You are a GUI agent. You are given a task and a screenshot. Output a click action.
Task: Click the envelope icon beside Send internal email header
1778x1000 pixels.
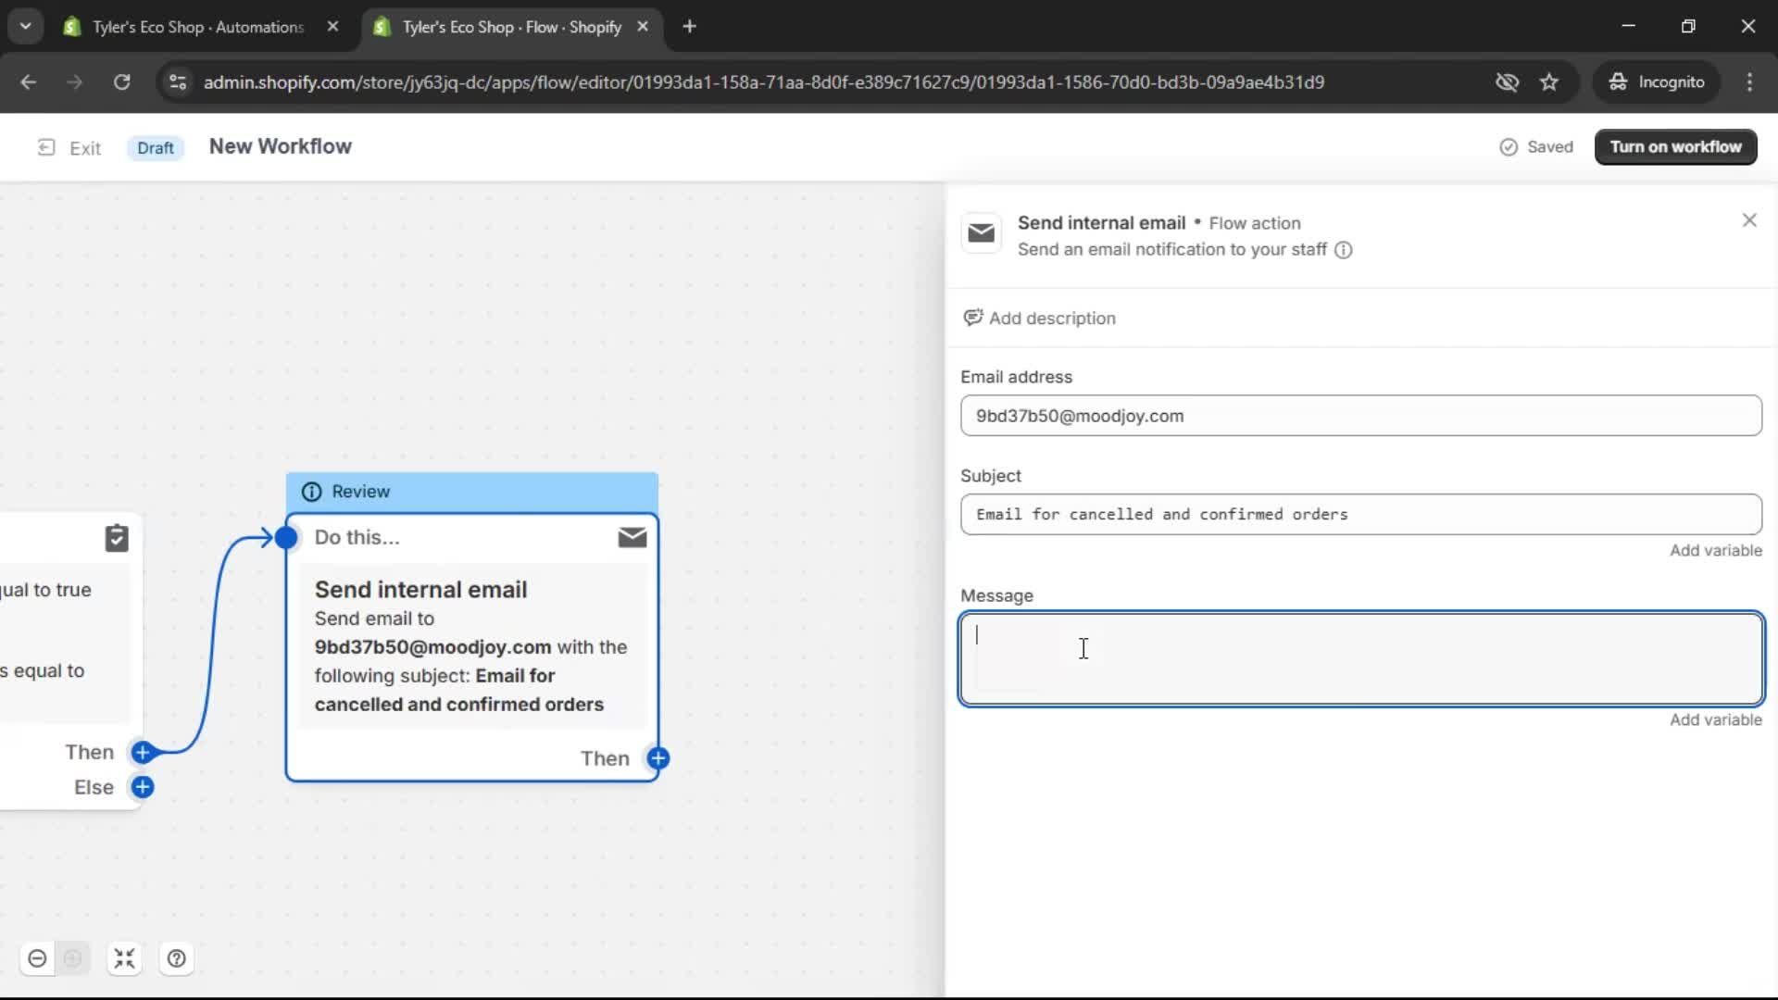click(x=982, y=233)
